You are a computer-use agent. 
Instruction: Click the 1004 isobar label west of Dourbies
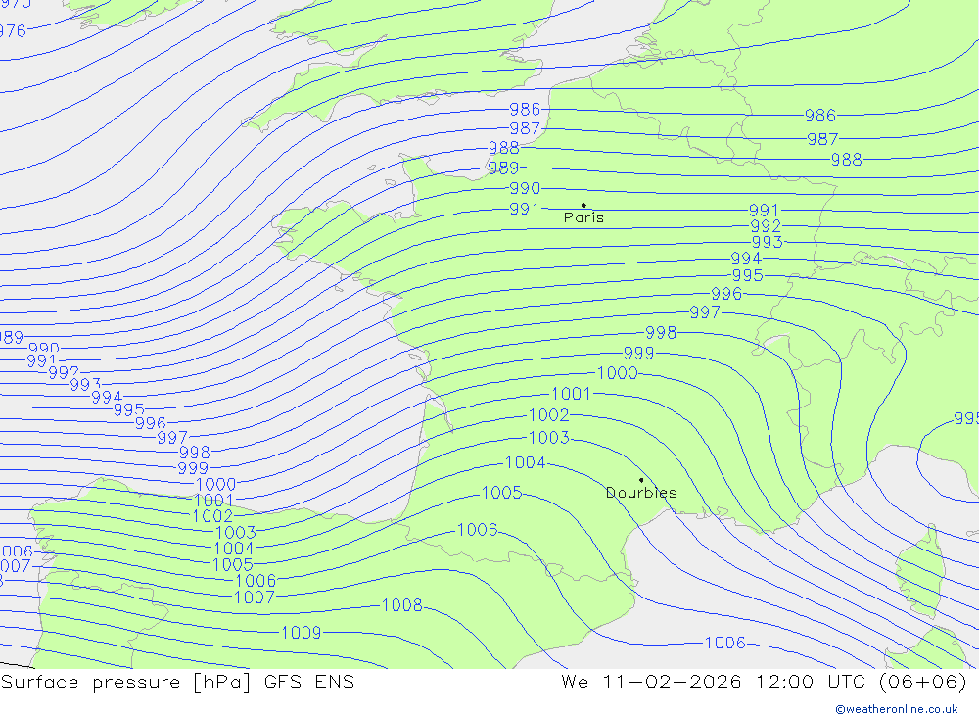[525, 462]
